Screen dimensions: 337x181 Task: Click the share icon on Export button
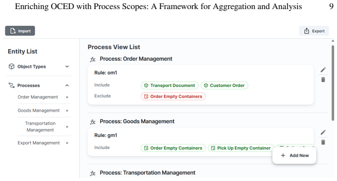click(306, 31)
